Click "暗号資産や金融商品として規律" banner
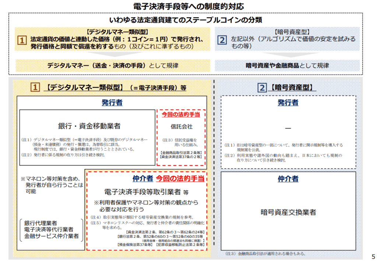This screenshot has height=261, width=377. [x=287, y=65]
